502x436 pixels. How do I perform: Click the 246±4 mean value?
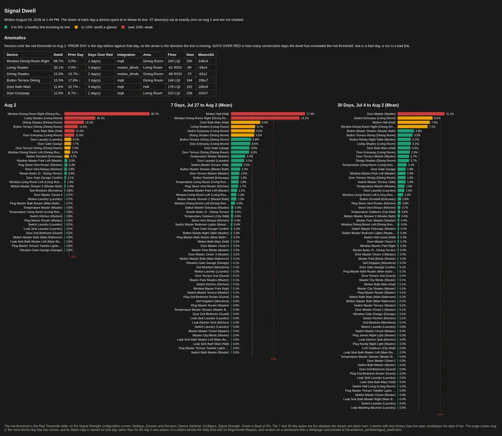(x=203, y=61)
